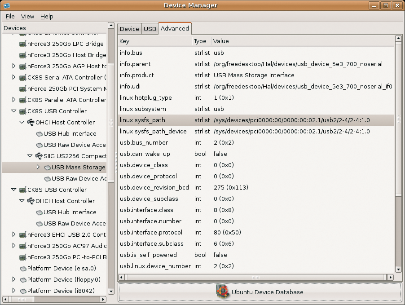Sort by the Type column header

pos(202,41)
